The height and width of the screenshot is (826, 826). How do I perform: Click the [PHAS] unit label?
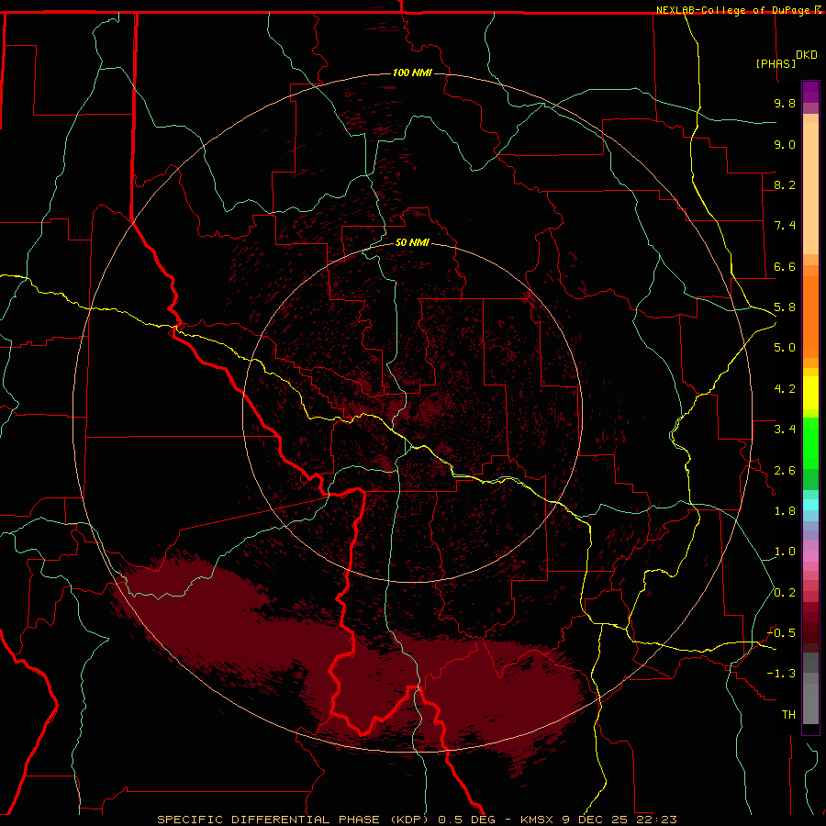776,63
